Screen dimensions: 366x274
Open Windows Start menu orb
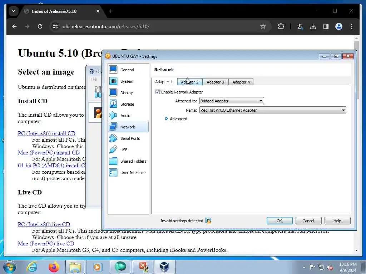point(10,267)
